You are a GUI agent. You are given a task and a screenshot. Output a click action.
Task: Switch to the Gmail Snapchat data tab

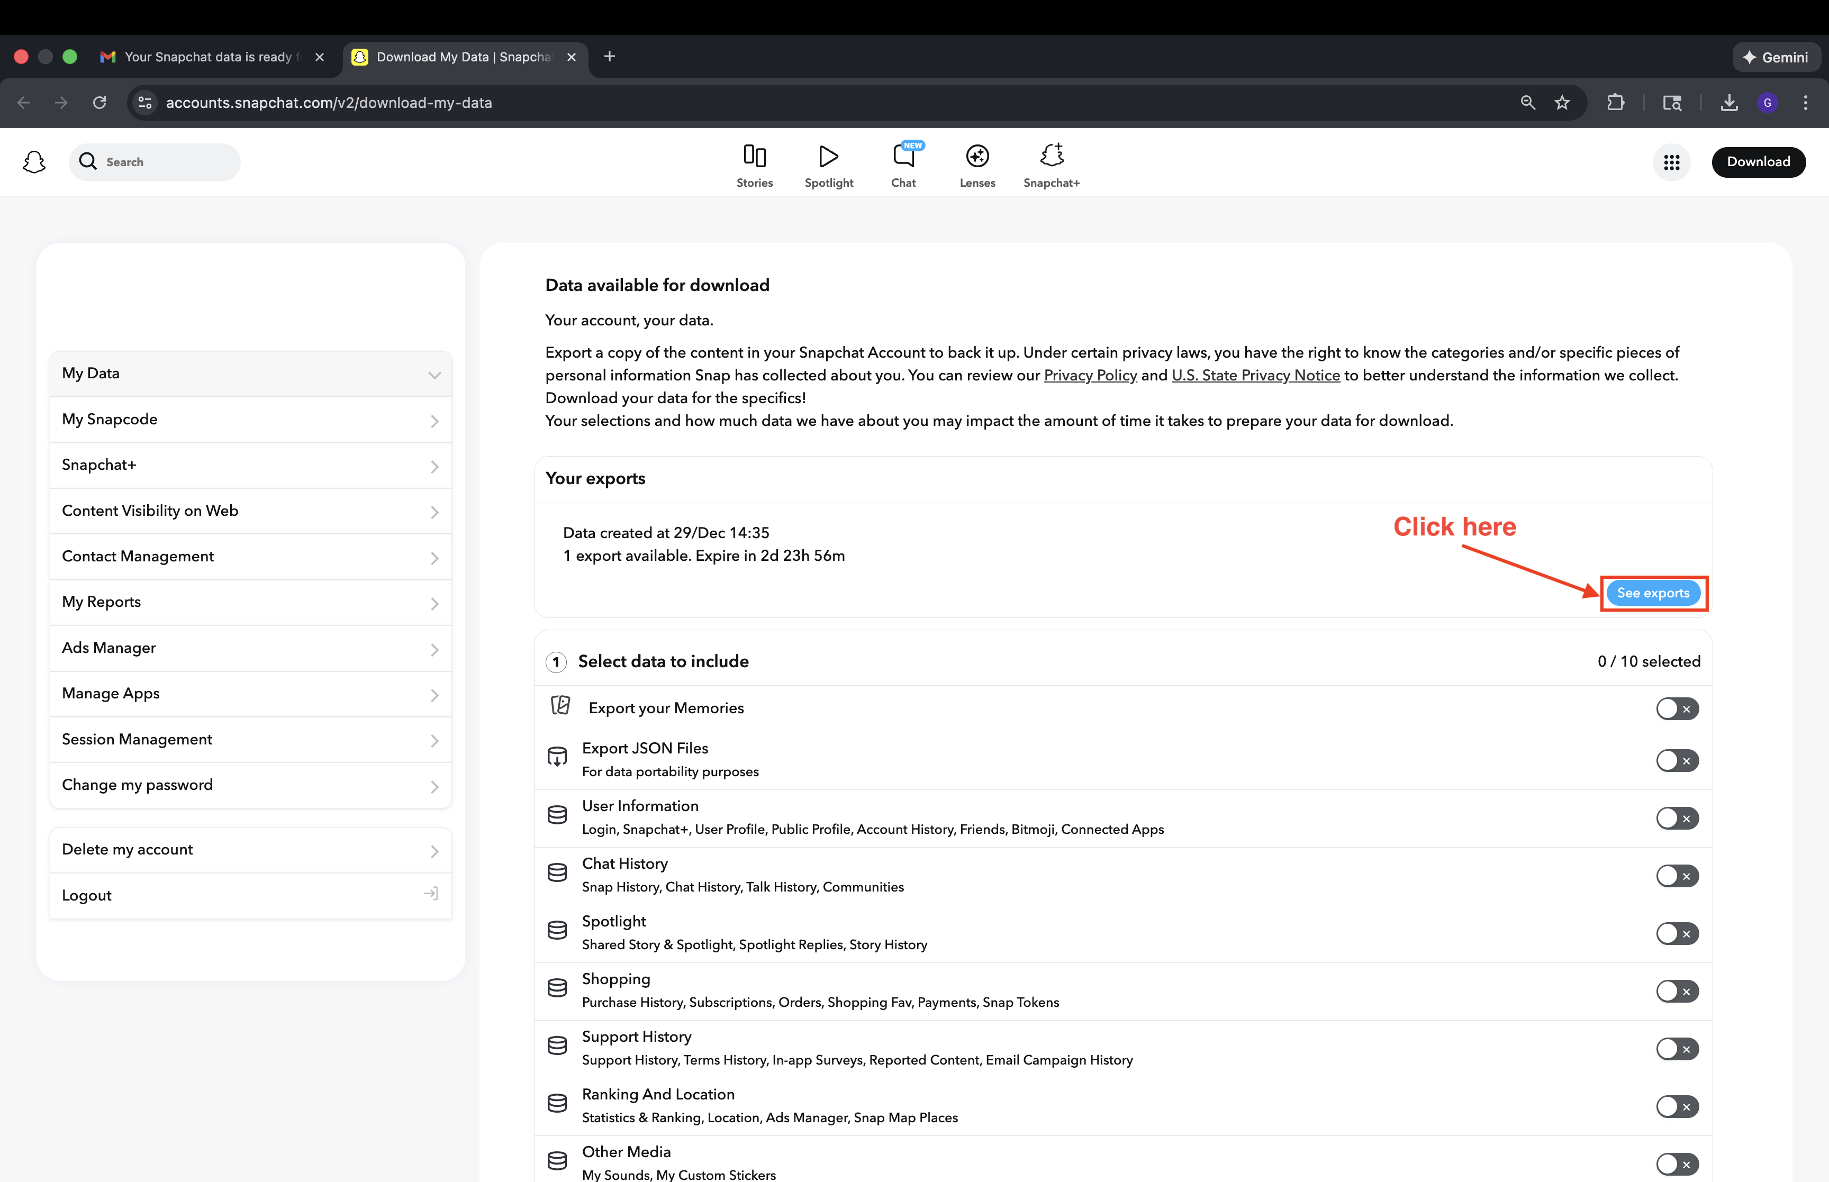coord(207,57)
